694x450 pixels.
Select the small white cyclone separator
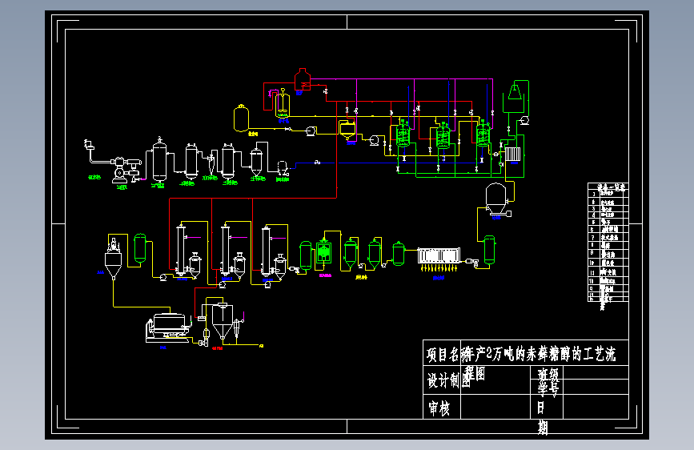point(211,164)
